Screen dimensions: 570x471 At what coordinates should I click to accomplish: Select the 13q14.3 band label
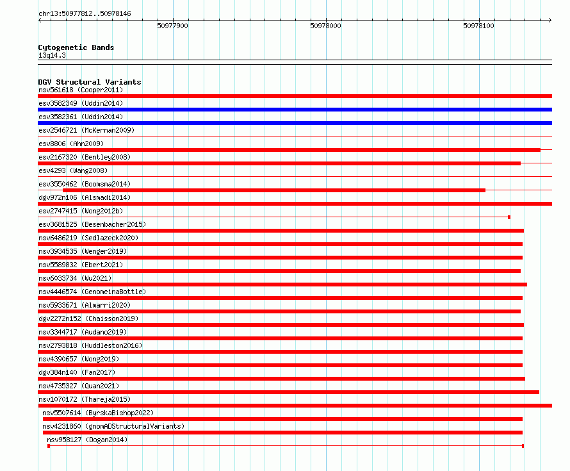[x=52, y=55]
